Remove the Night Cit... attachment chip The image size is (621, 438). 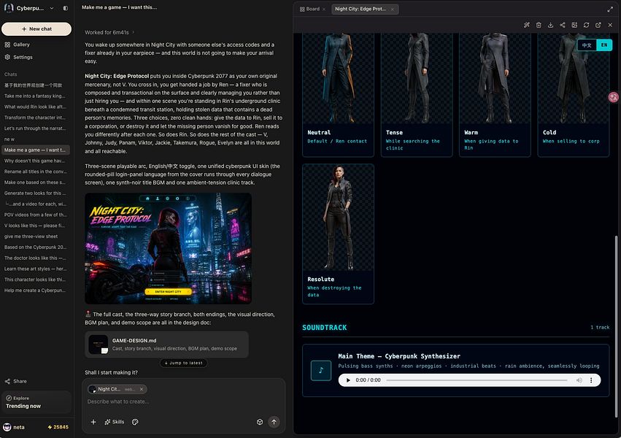tap(142, 389)
